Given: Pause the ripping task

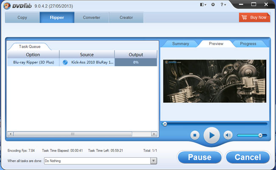Looking at the screenshot, I should click(200, 157).
